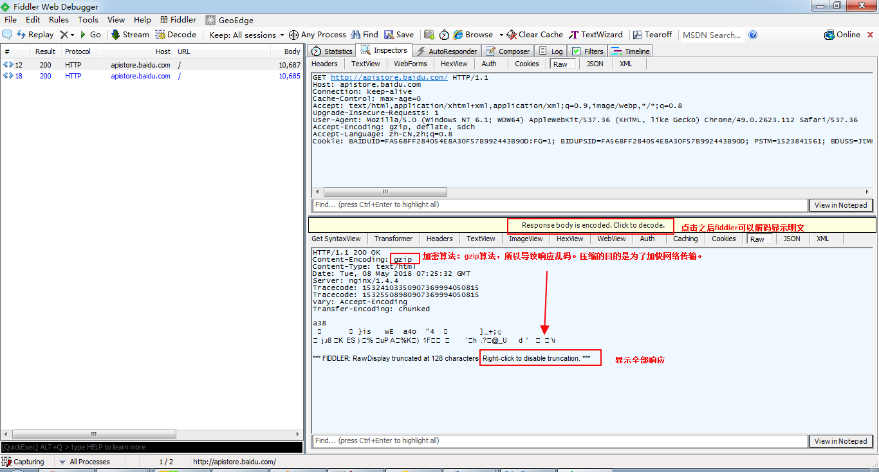Click Response body is encoded banner
The width and height of the screenshot is (879, 472).
[592, 225]
